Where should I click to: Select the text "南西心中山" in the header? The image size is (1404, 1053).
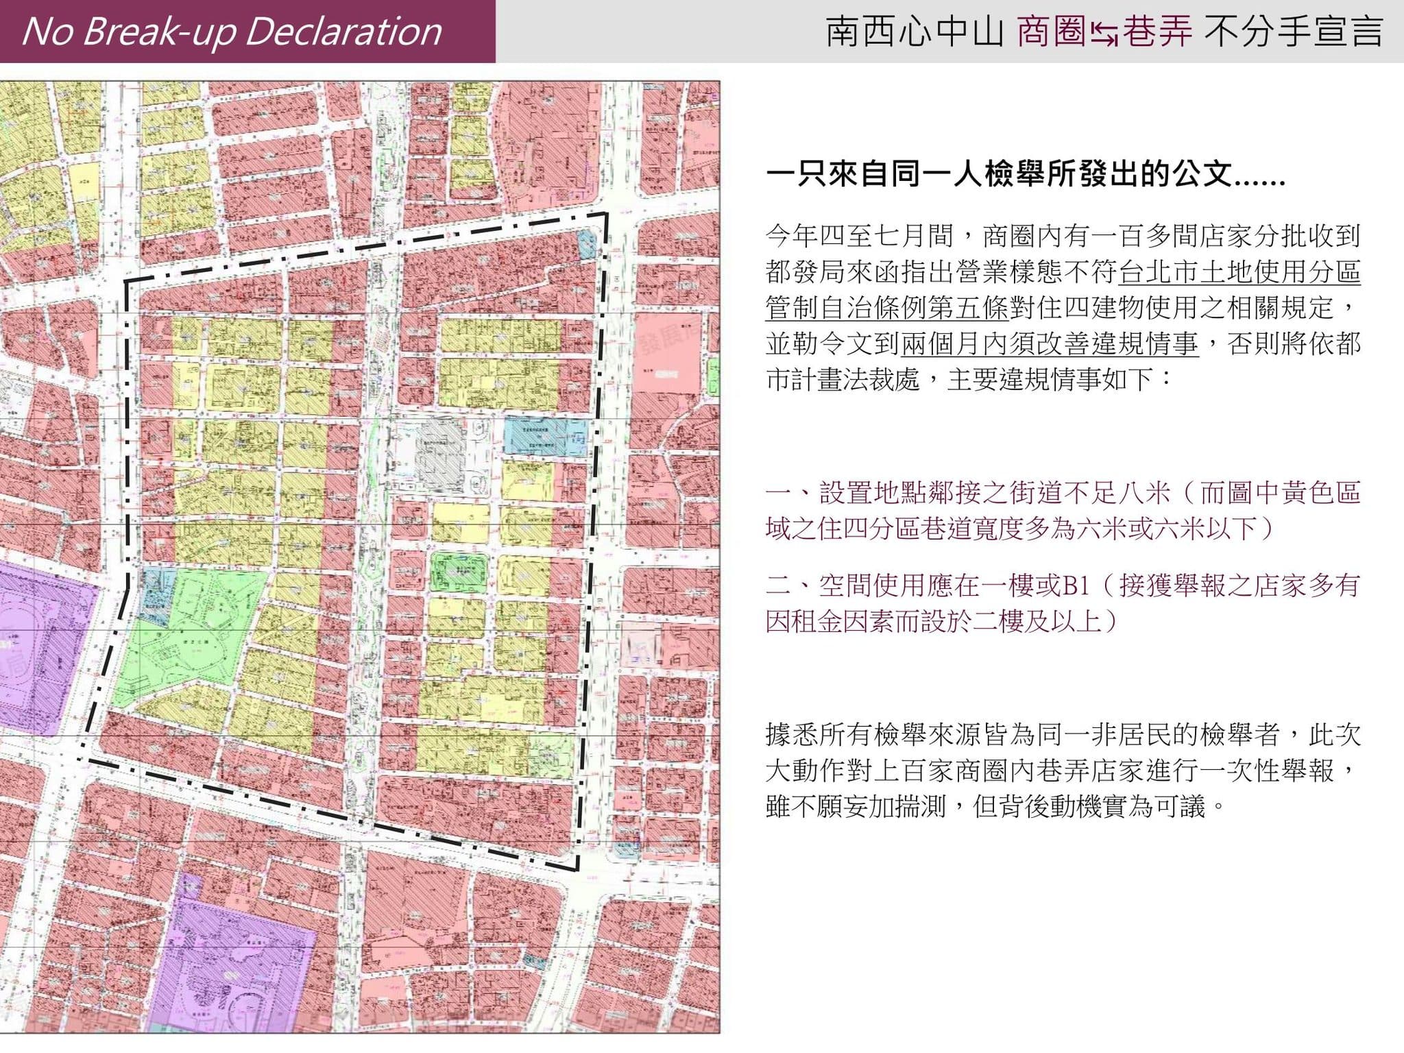click(915, 32)
